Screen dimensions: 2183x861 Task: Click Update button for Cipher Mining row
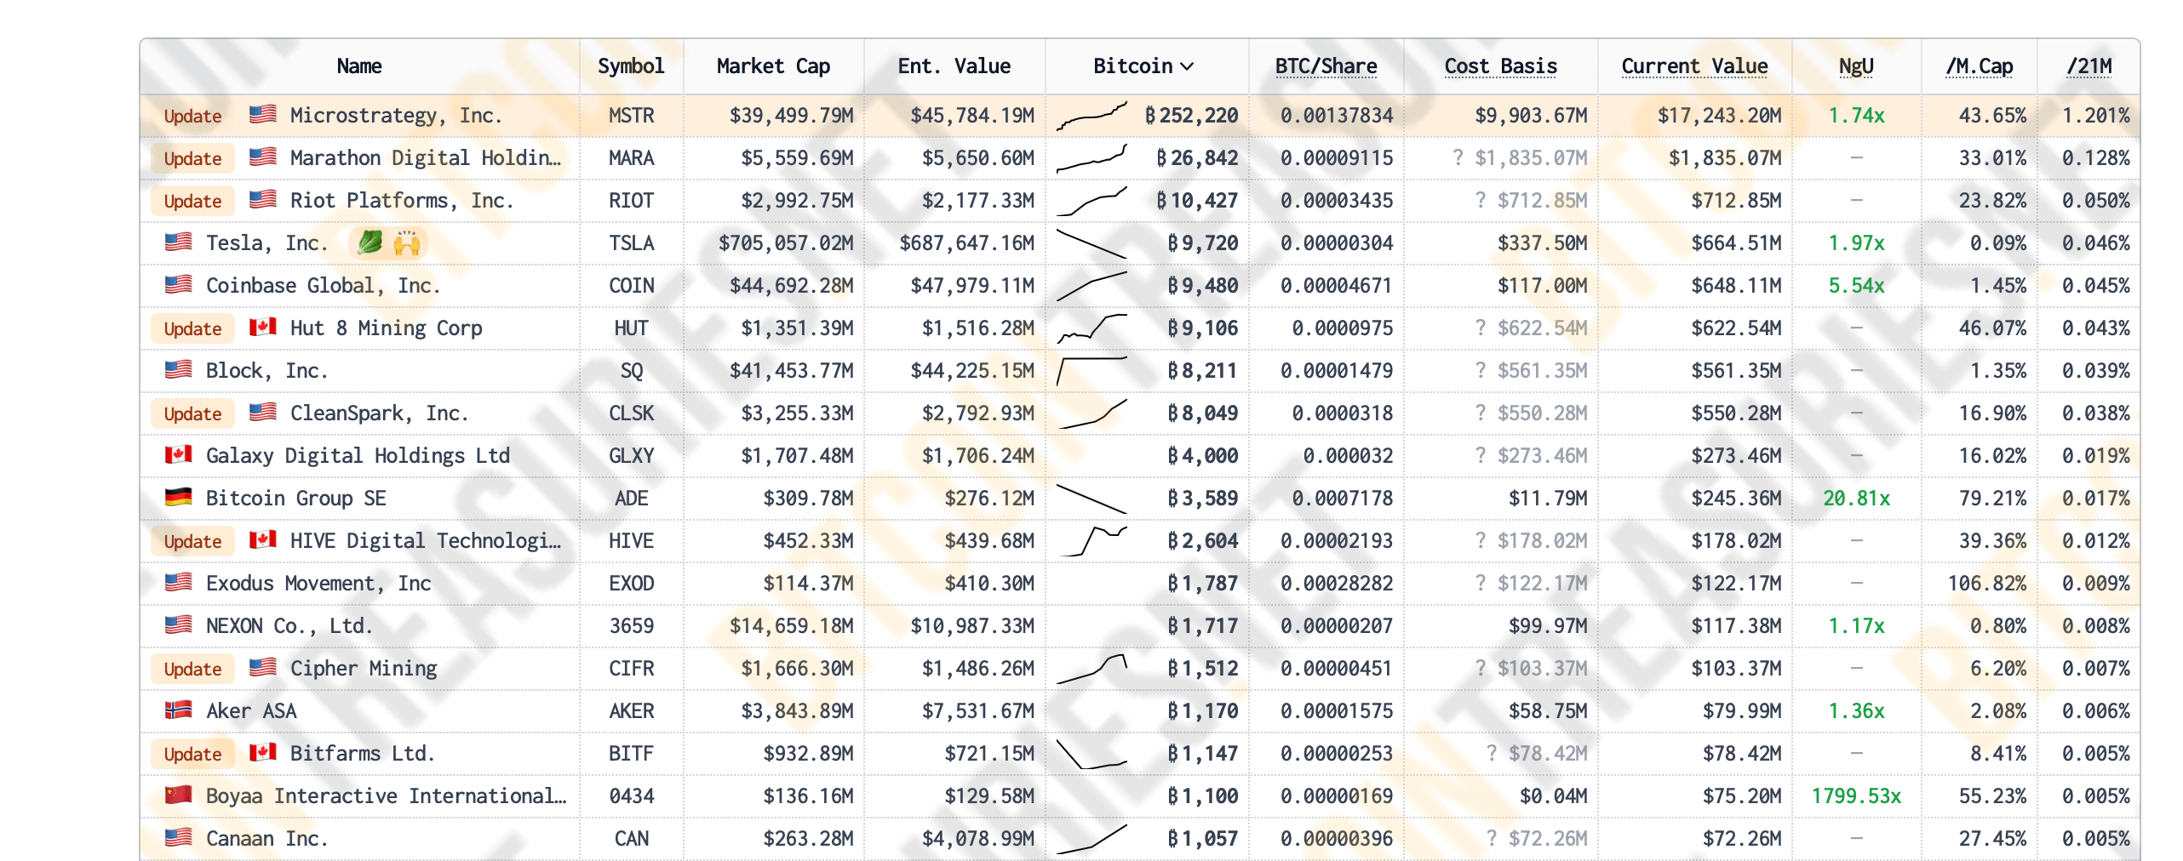pos(192,669)
